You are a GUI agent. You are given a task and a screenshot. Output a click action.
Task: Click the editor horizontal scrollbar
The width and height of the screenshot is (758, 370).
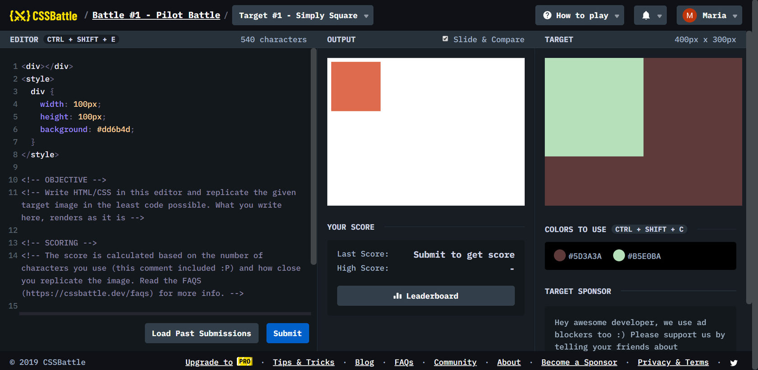pos(165,314)
